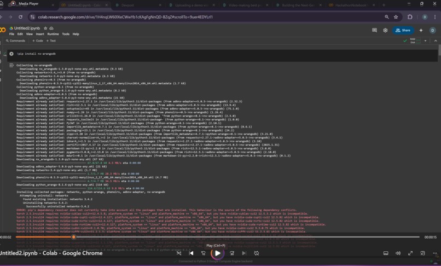Switch to the Uploading a demo tab

click(x=192, y=5)
